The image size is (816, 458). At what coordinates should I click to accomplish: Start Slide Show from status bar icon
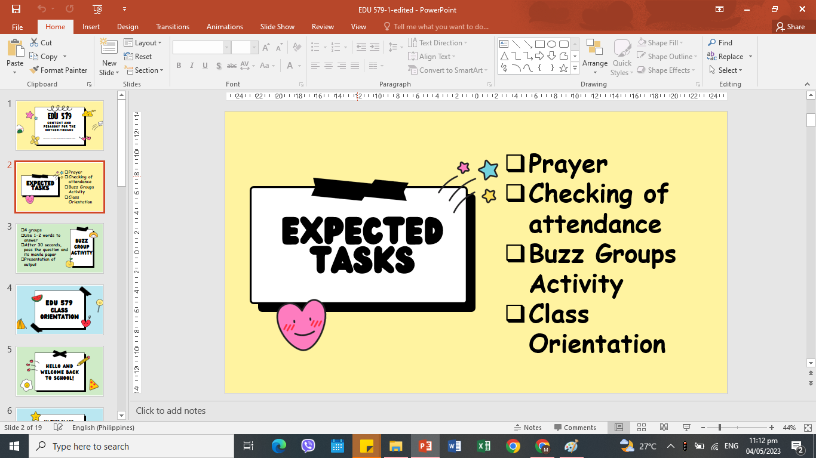[686, 428]
